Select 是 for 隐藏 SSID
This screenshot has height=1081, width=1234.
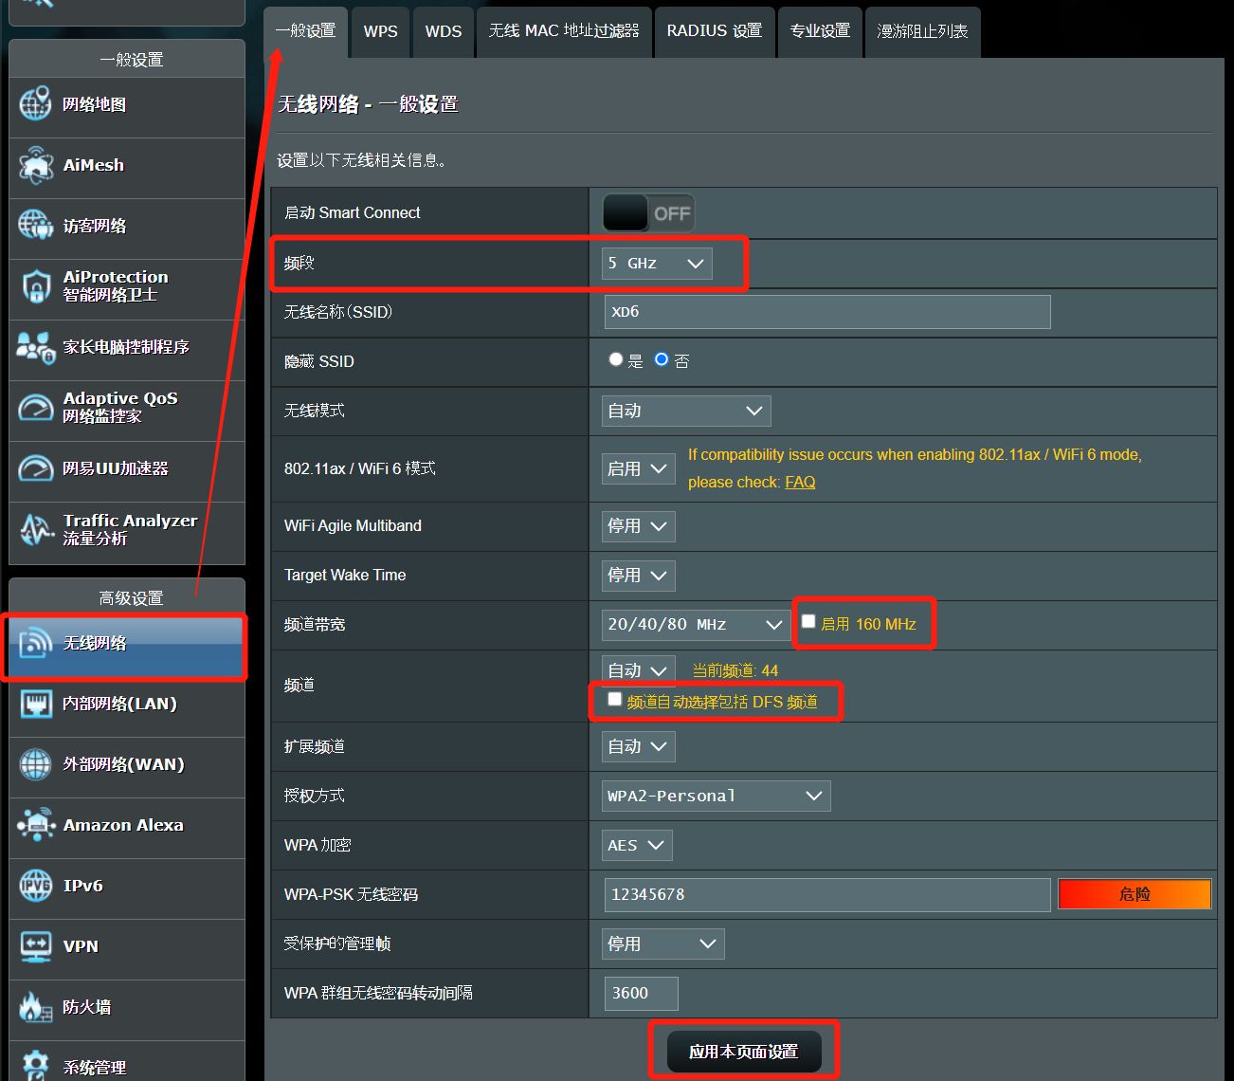click(x=616, y=359)
